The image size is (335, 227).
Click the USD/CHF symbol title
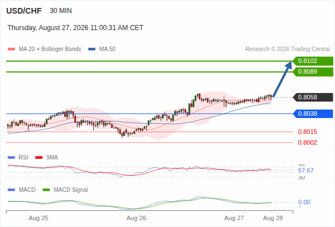coord(24,11)
